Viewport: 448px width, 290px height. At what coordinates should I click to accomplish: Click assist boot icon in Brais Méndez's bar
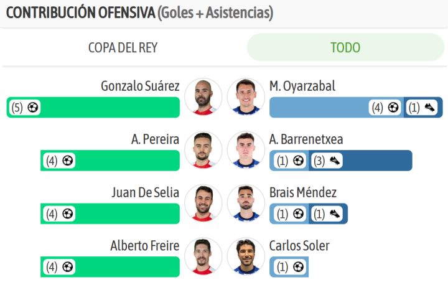pyautogui.click(x=334, y=213)
